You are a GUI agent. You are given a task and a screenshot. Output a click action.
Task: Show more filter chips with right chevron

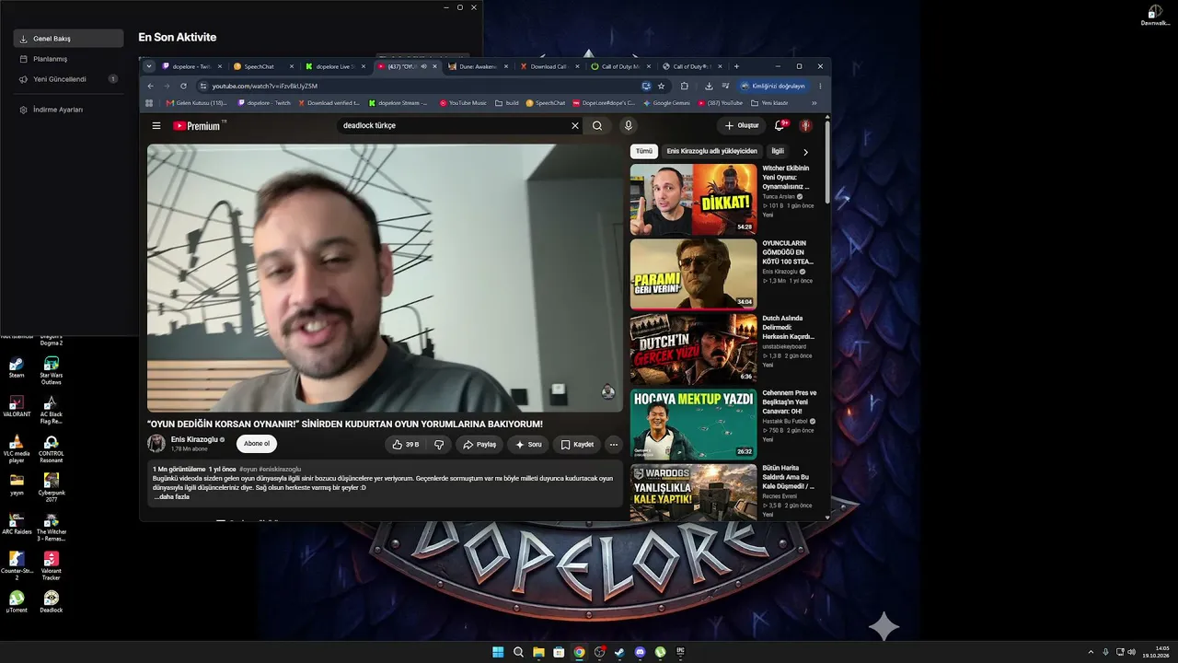pos(805,151)
